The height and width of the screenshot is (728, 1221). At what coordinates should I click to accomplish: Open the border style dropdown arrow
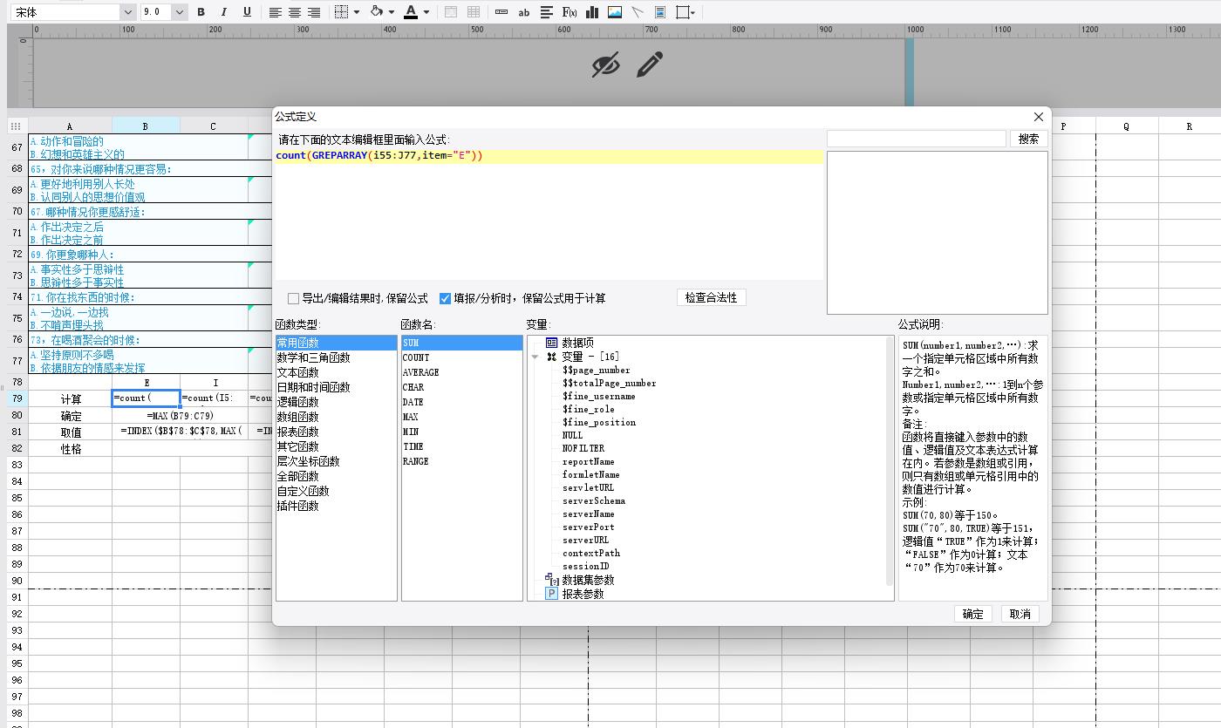click(x=356, y=12)
